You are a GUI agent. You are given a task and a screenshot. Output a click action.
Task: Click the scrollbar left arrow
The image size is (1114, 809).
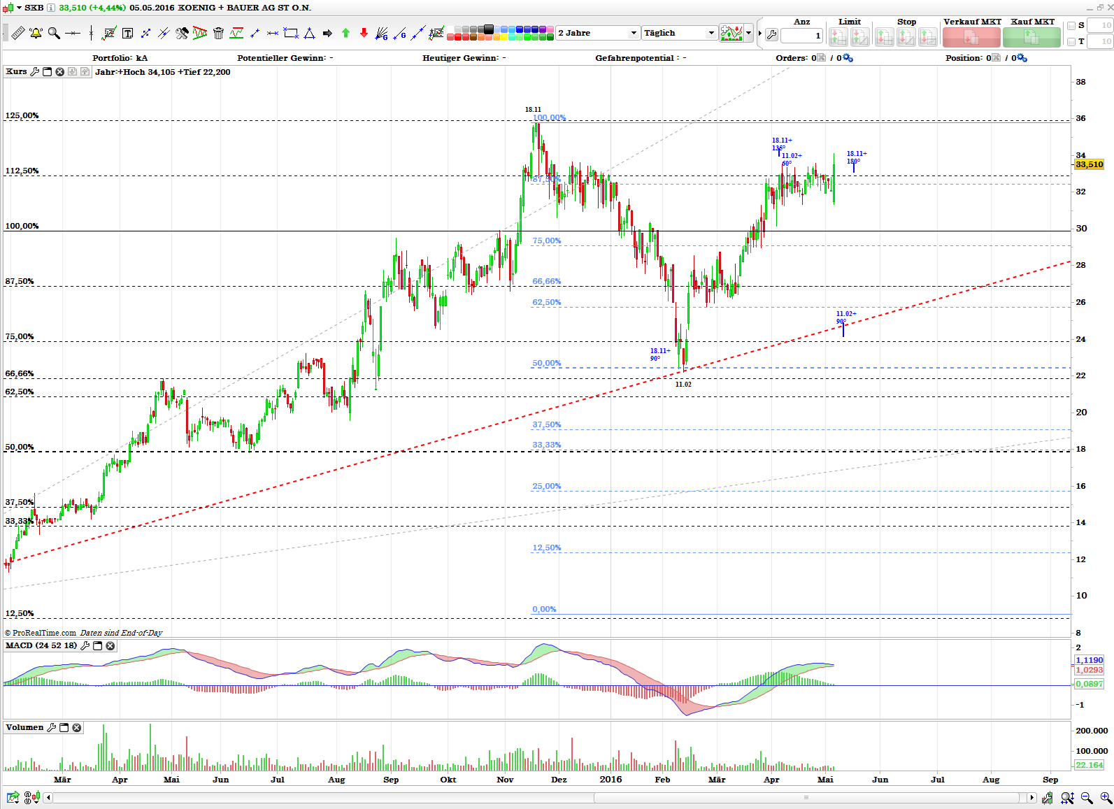pos(48,798)
